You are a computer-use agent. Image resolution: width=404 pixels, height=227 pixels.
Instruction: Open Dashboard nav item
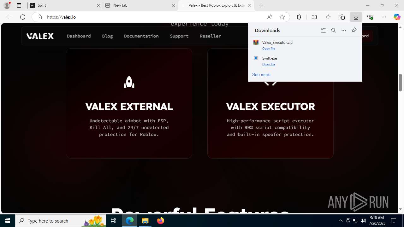(79, 36)
